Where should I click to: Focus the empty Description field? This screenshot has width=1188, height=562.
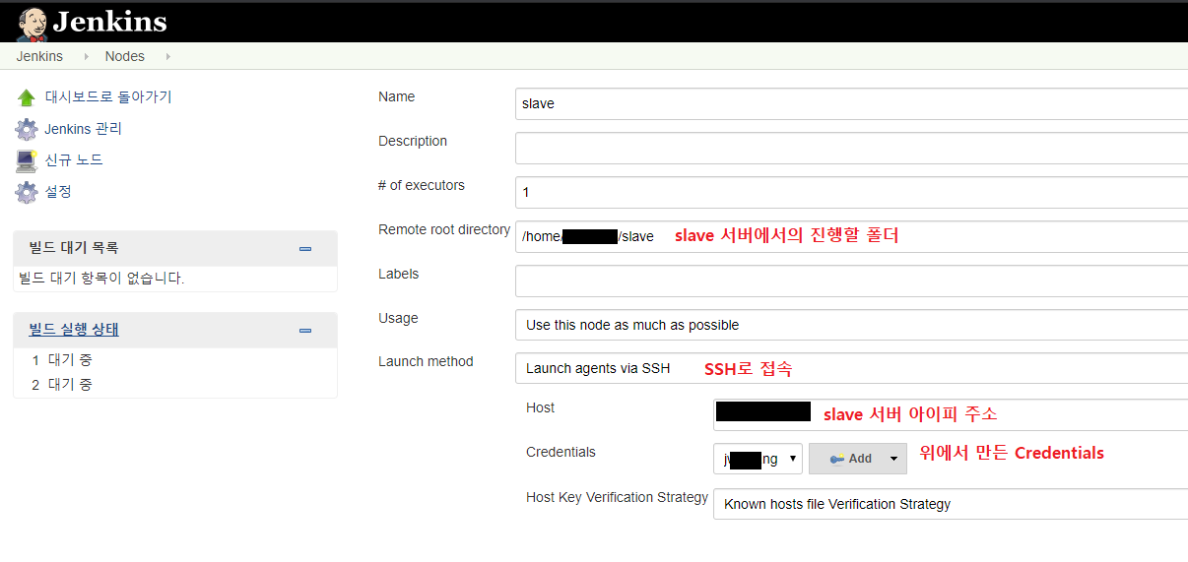tap(851, 148)
